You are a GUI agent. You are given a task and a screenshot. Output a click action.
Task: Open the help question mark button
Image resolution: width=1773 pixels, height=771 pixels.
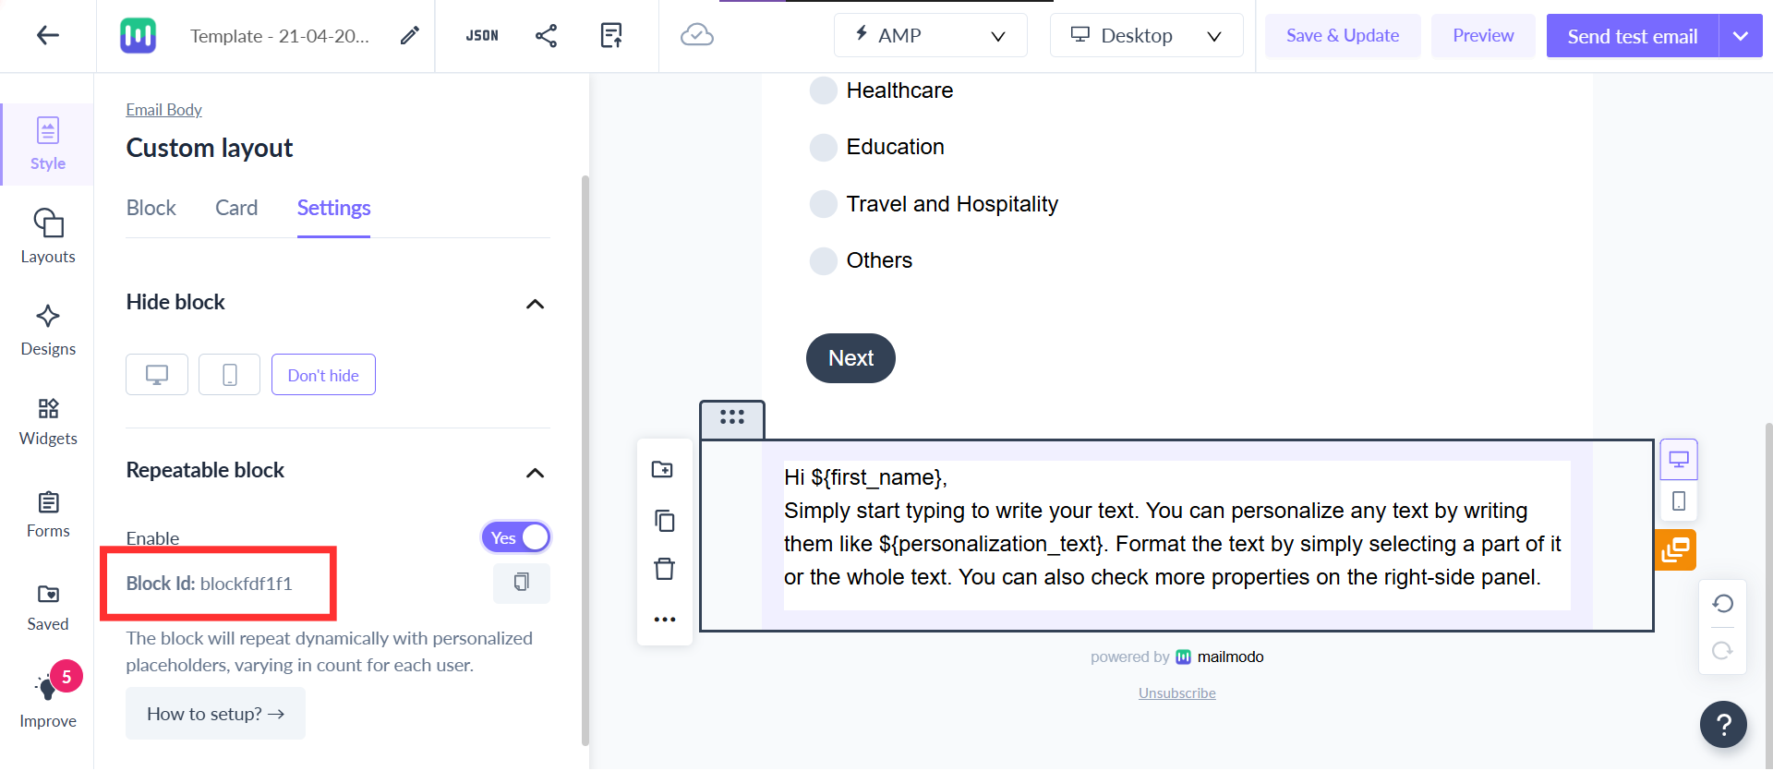coord(1723,725)
